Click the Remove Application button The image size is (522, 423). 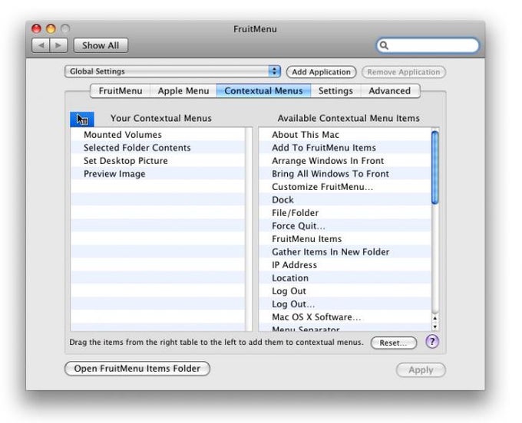tap(404, 72)
